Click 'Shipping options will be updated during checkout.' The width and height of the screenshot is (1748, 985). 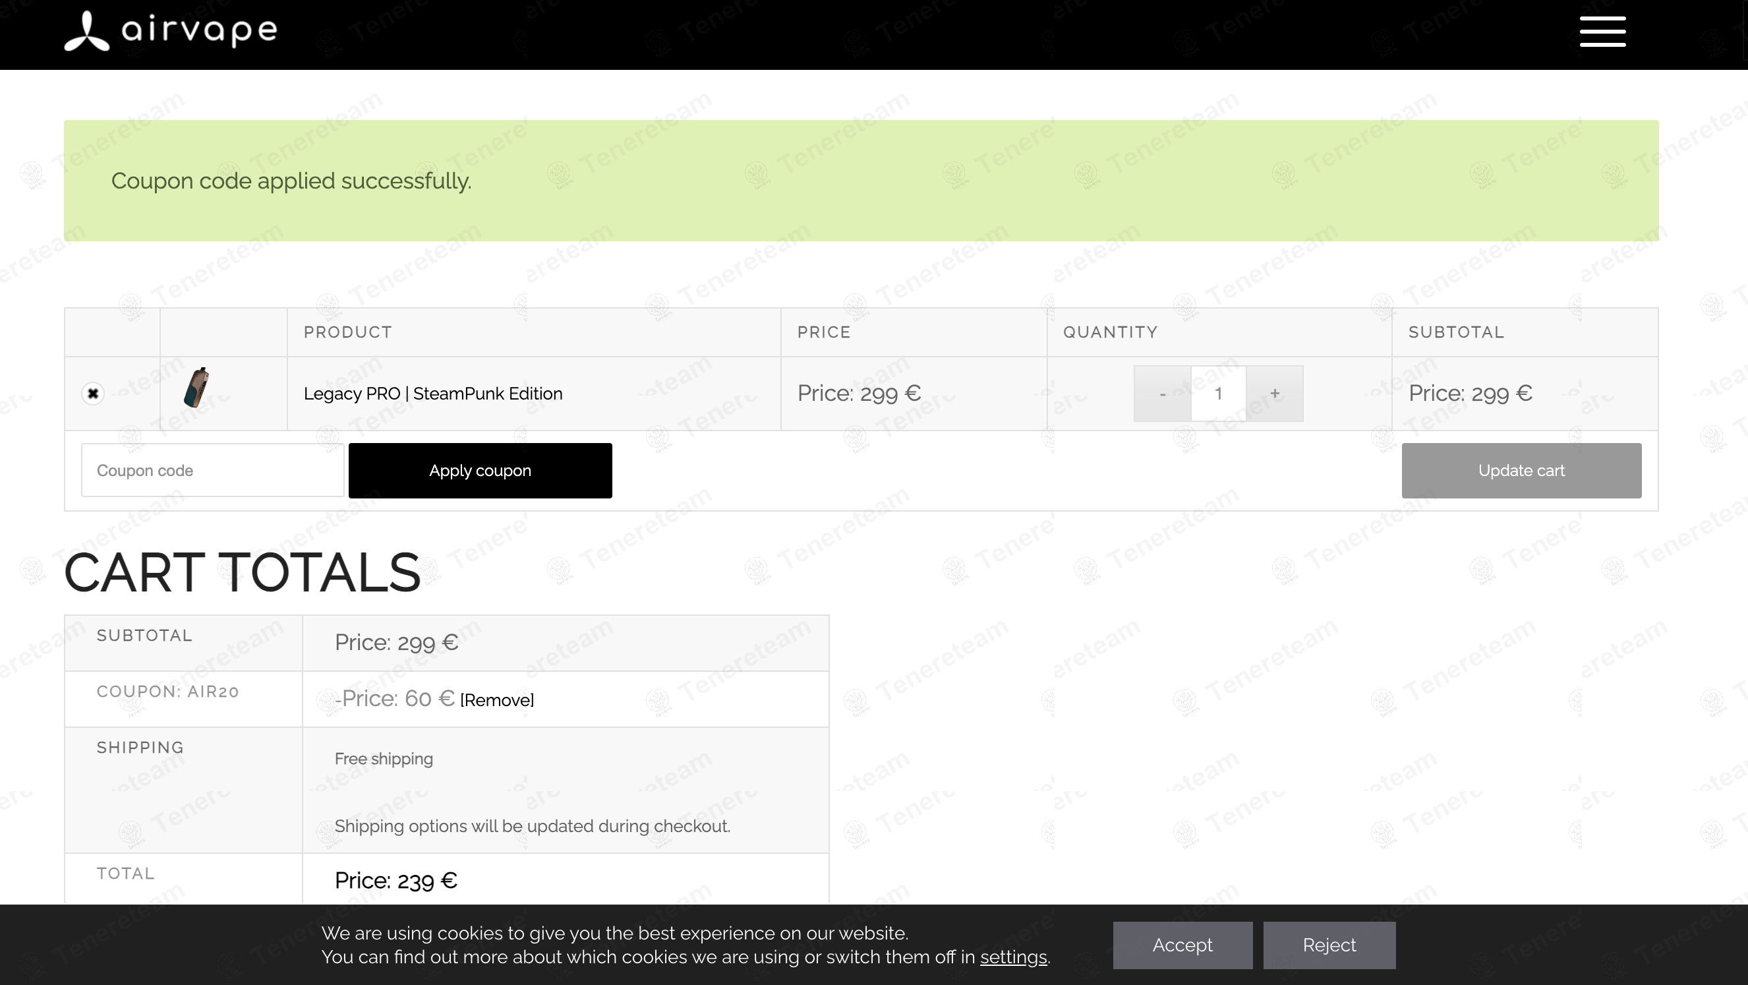pyautogui.click(x=533, y=826)
